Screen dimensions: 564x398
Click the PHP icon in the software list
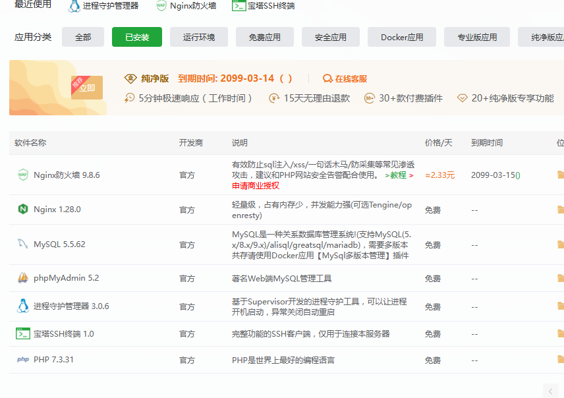point(23,360)
